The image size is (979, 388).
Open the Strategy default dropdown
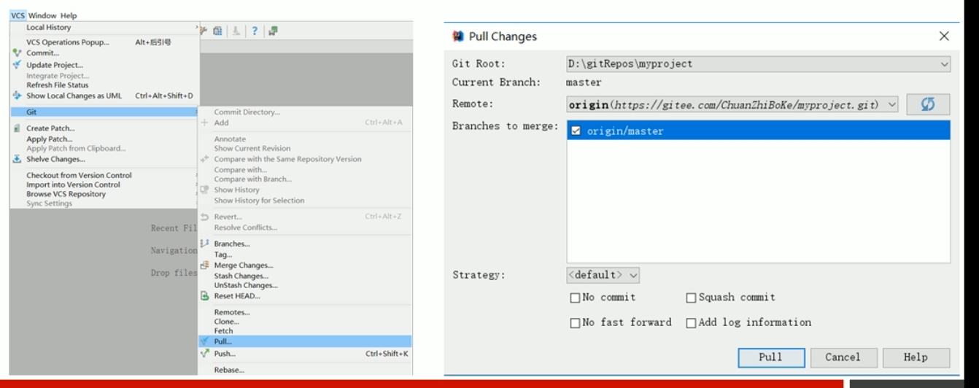[632, 276]
